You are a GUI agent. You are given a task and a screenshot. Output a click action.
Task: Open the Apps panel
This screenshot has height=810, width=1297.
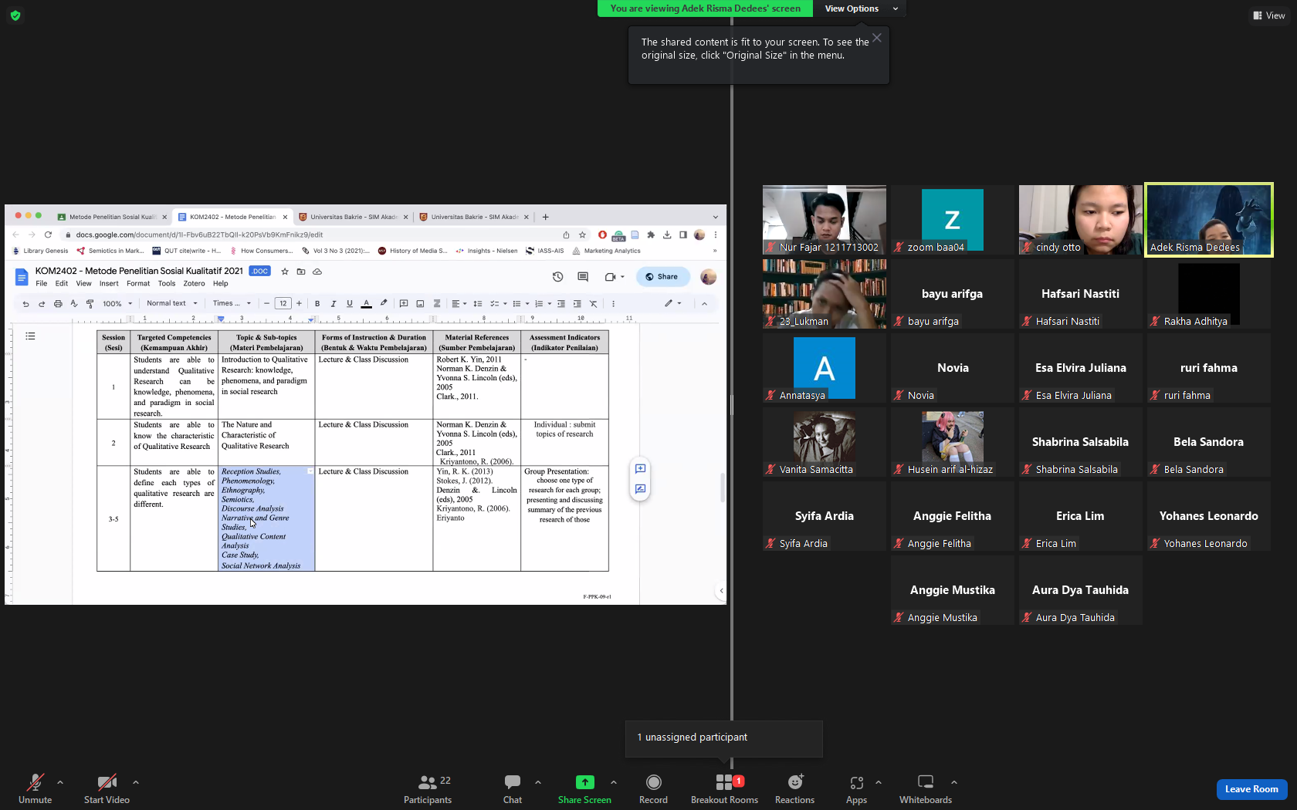[856, 789]
